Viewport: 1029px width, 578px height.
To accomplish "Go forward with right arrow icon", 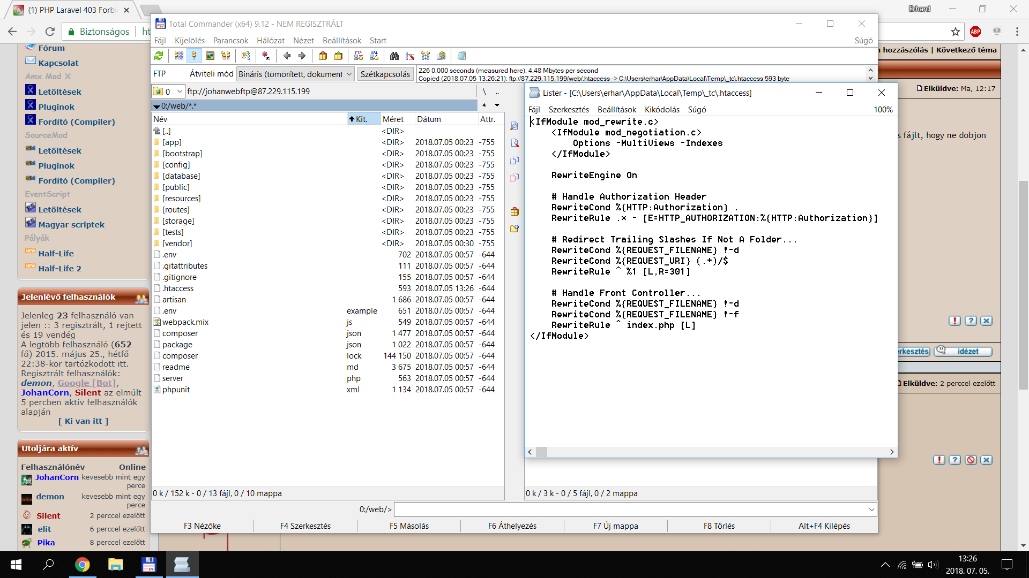I will tap(302, 56).
